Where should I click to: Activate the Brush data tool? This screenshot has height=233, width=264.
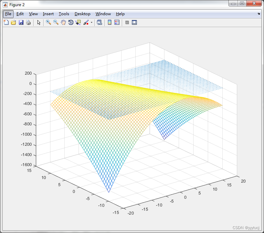[86, 22]
